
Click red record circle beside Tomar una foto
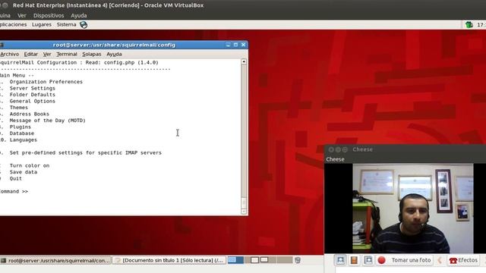coord(381,260)
